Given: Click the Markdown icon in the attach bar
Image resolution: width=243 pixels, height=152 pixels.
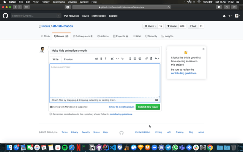Looking at the screenshot, I should pyautogui.click(x=157, y=100).
